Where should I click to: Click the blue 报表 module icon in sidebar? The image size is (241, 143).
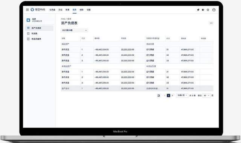point(29,20)
